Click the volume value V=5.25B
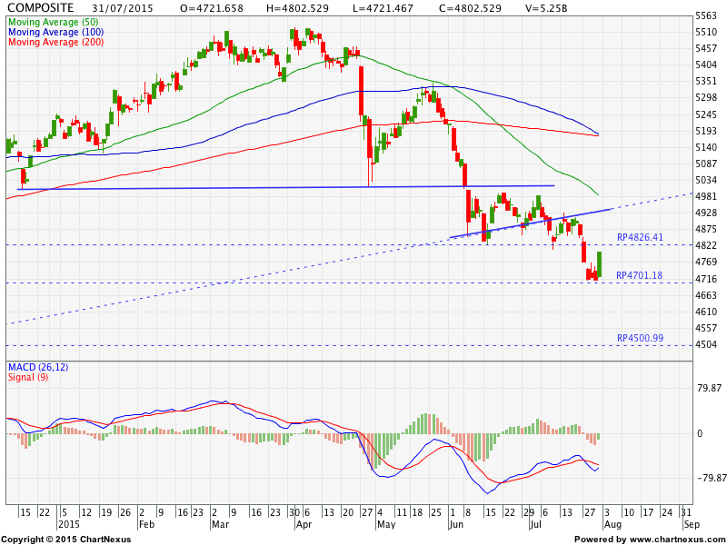Screen dimensions: 727x545 546,8
